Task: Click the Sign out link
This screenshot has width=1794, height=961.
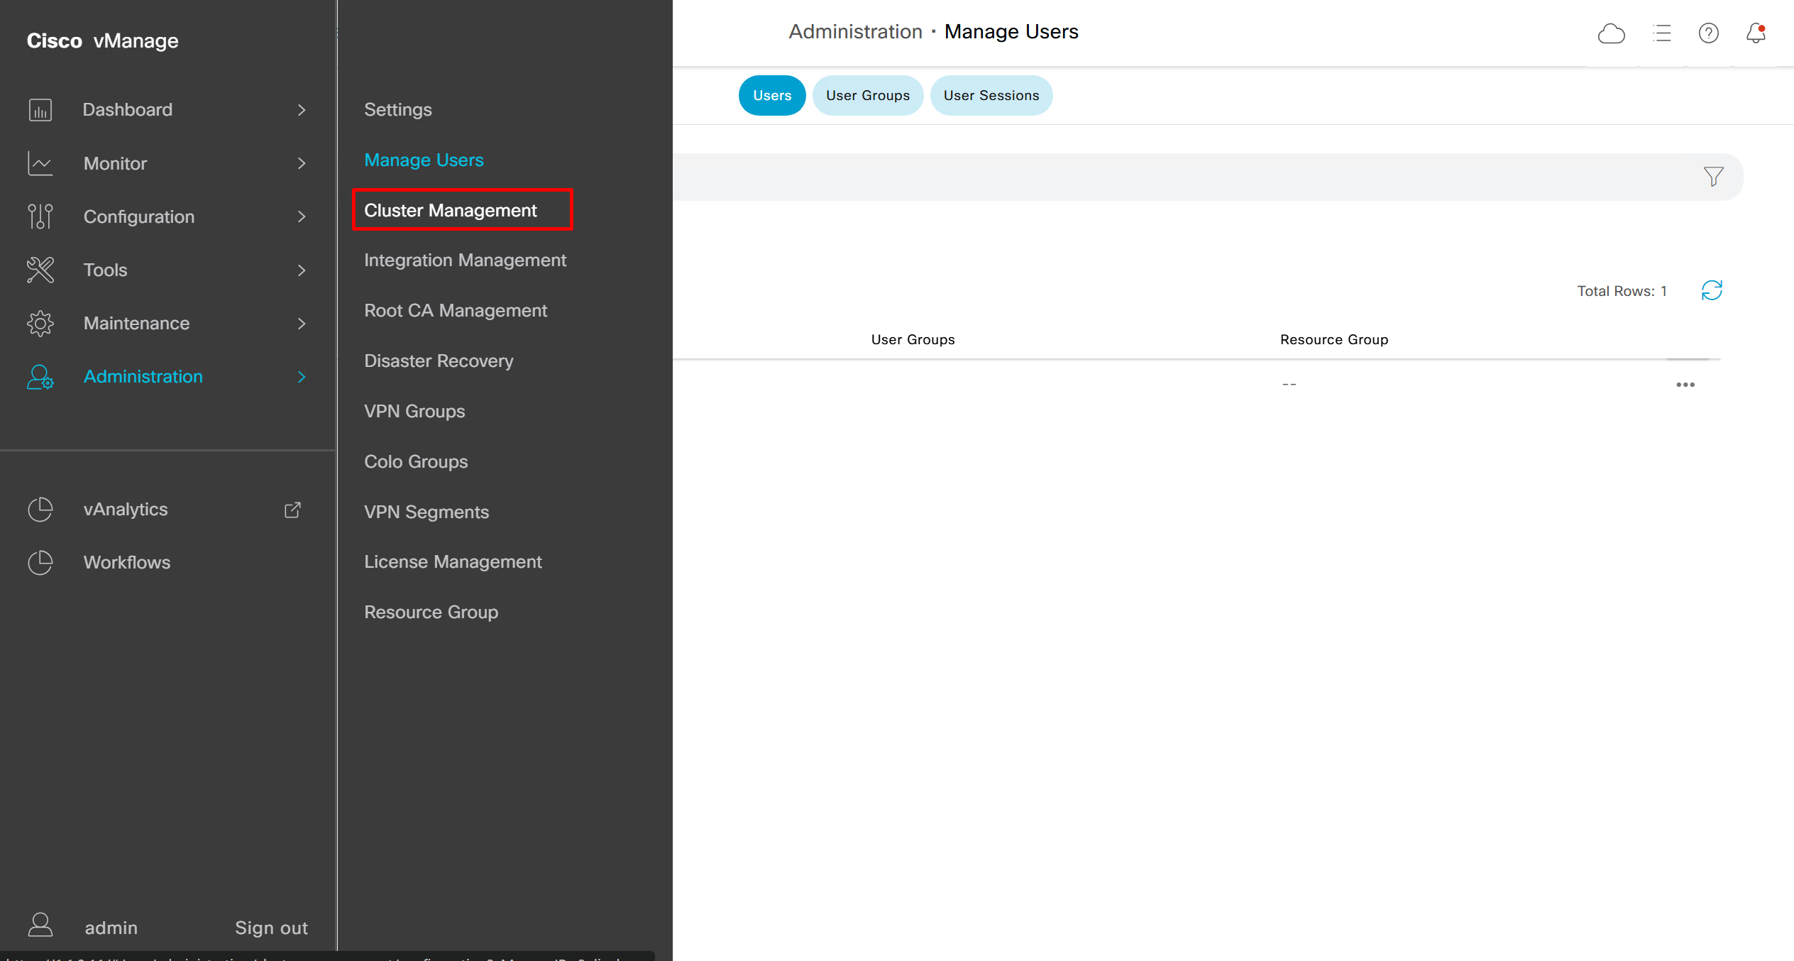Action: point(271,928)
